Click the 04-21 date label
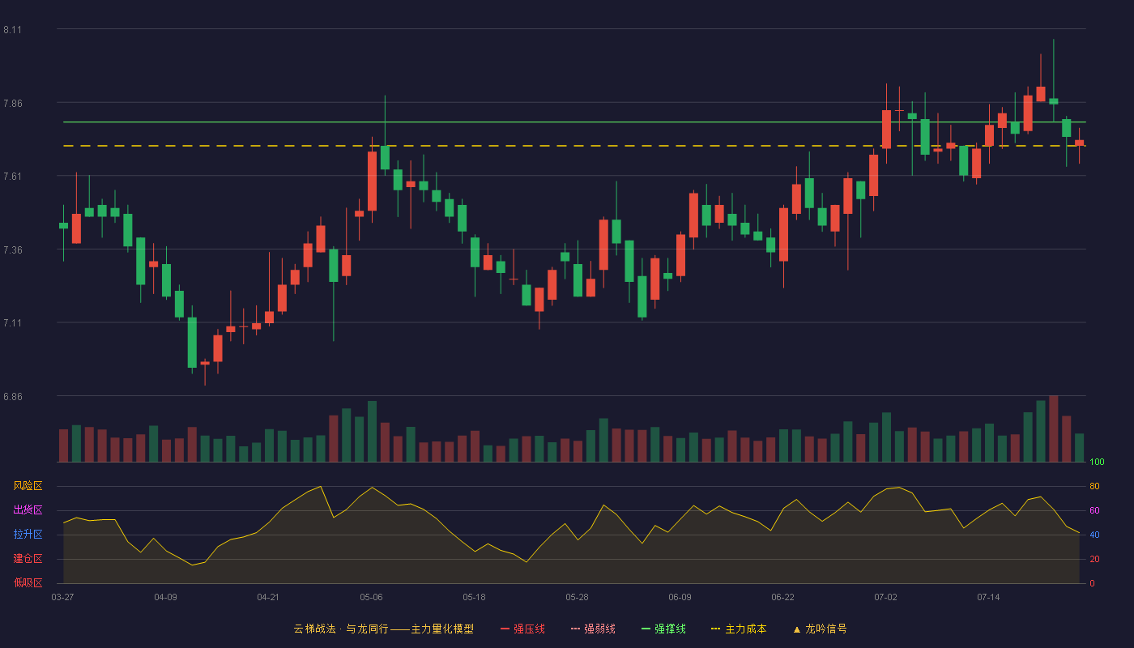This screenshot has width=1134, height=648. tap(268, 597)
